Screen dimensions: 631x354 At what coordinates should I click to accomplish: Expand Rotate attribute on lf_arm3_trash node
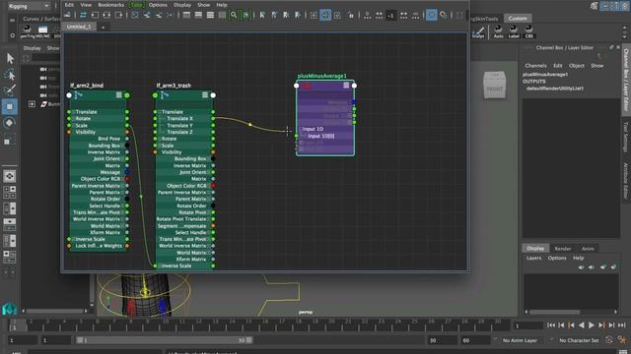[160, 139]
